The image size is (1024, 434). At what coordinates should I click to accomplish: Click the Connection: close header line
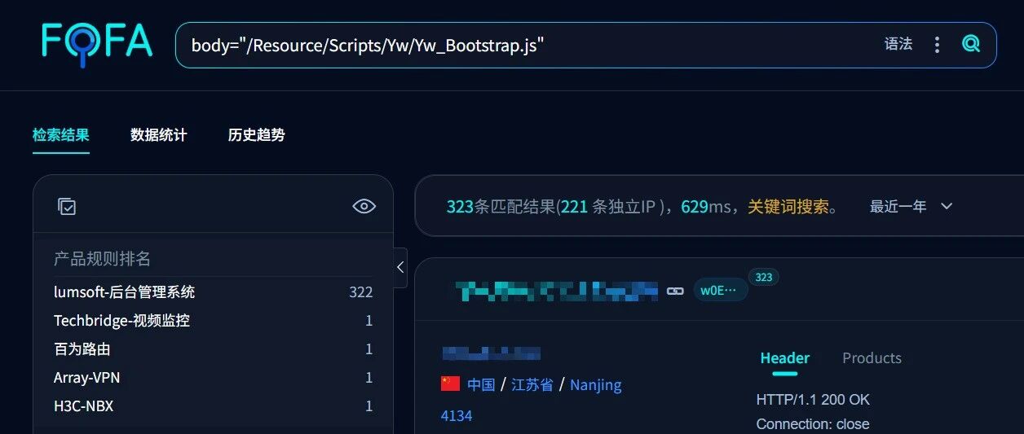point(813,424)
